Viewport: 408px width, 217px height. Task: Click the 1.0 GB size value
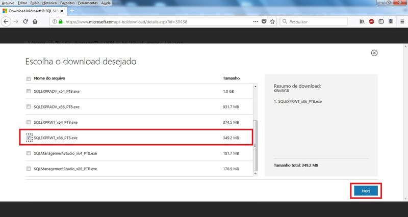[x=228, y=91]
